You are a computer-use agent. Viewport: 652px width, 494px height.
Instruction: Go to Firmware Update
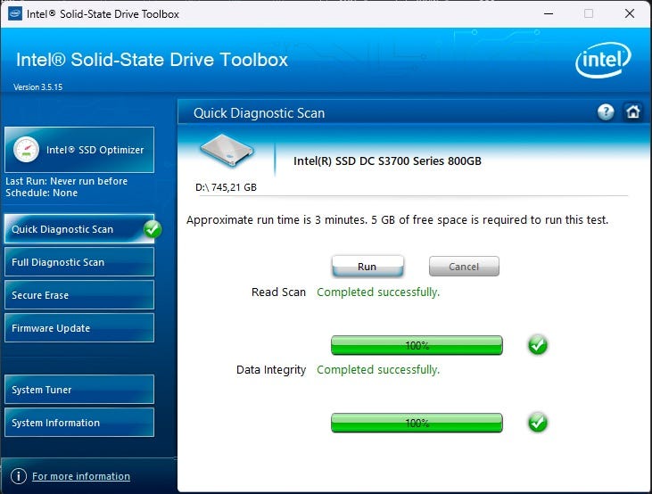79,327
